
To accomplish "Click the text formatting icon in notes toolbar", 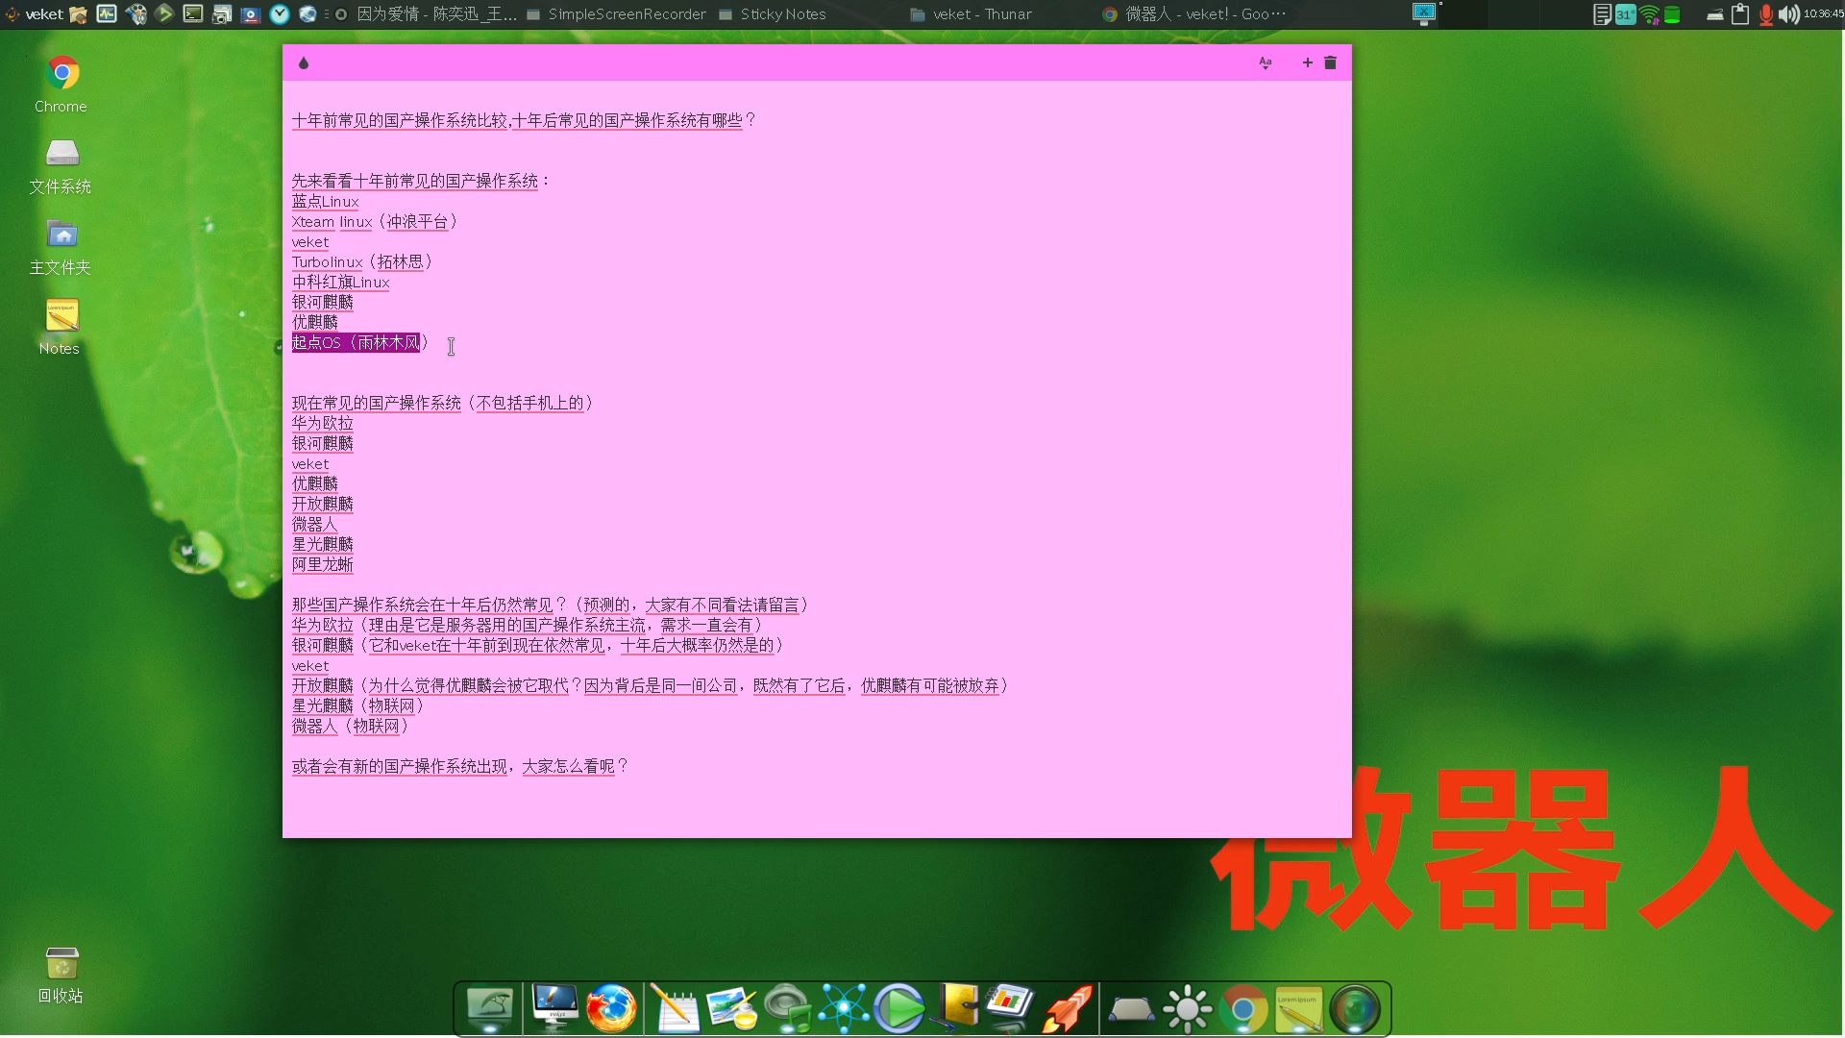I will coord(1265,62).
